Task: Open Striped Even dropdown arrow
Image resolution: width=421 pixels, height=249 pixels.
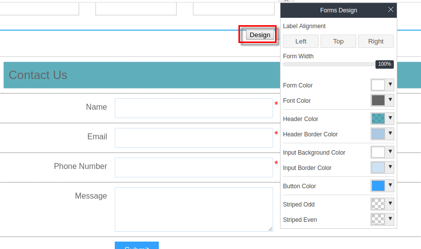Action: (x=390, y=219)
